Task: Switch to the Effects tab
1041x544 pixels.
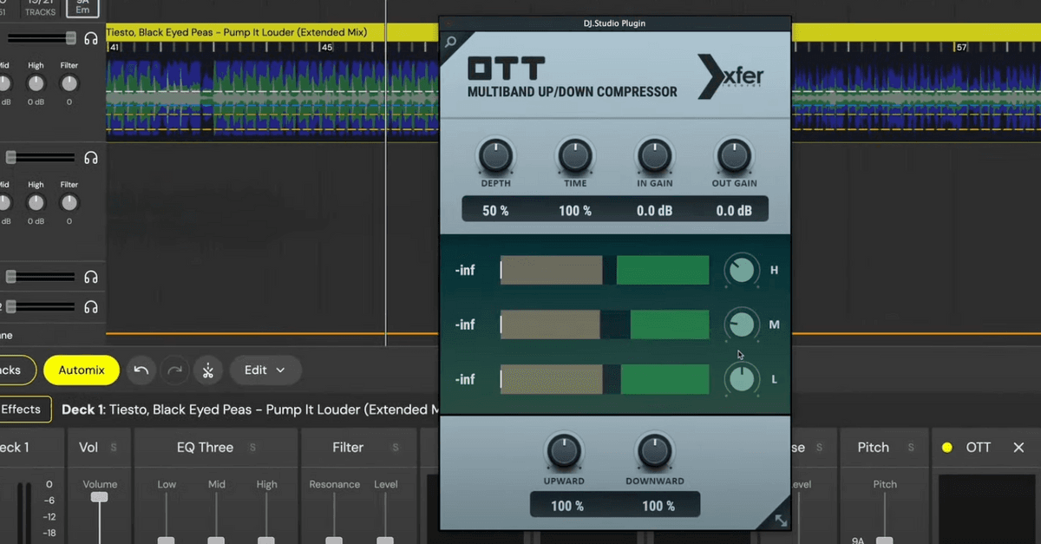Action: [21, 409]
